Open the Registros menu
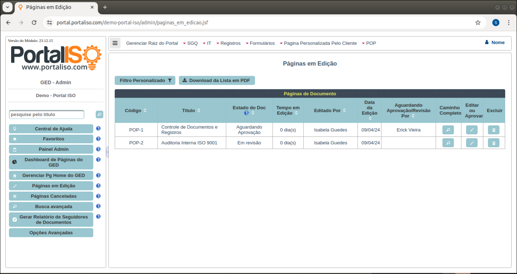 228,43
